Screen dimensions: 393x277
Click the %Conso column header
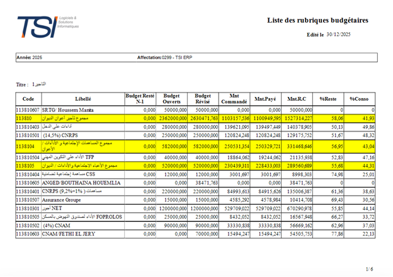[360, 99]
